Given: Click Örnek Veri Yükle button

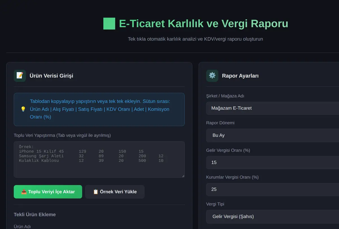Looking at the screenshot, I should [x=115, y=192].
